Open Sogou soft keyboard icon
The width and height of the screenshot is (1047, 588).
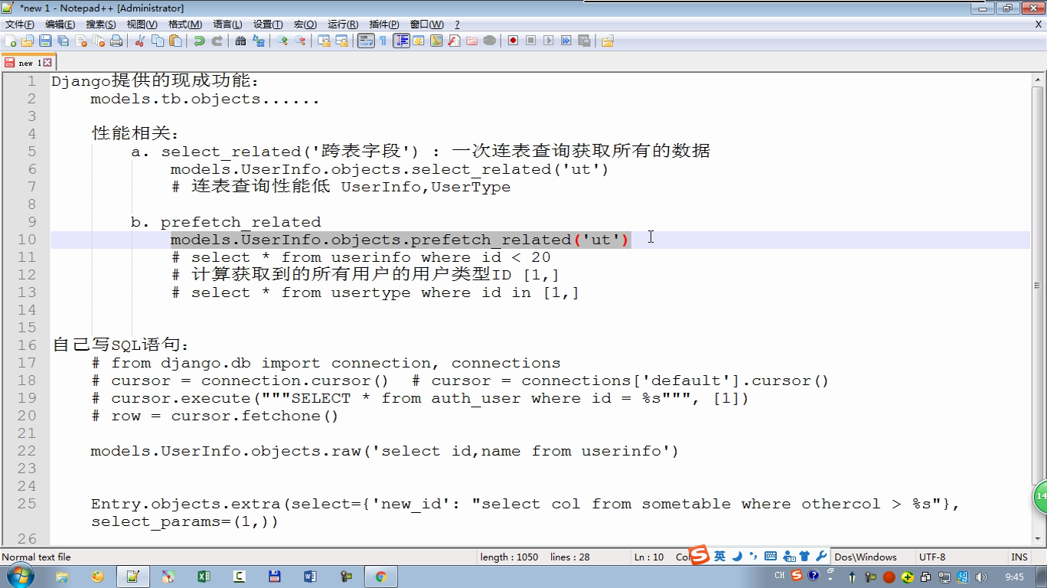[x=770, y=557]
